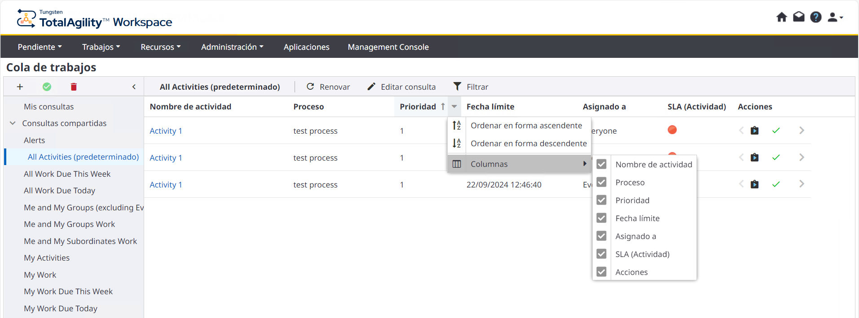The width and height of the screenshot is (859, 318).
Task: Select Ordenar en forma descendente
Action: click(528, 144)
